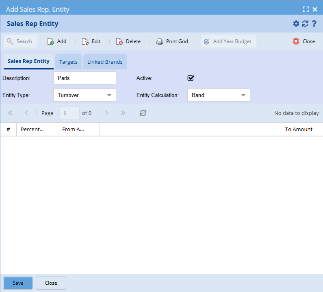Open settings with the gear icon
Screen dimensions: 323x292
[296, 24]
